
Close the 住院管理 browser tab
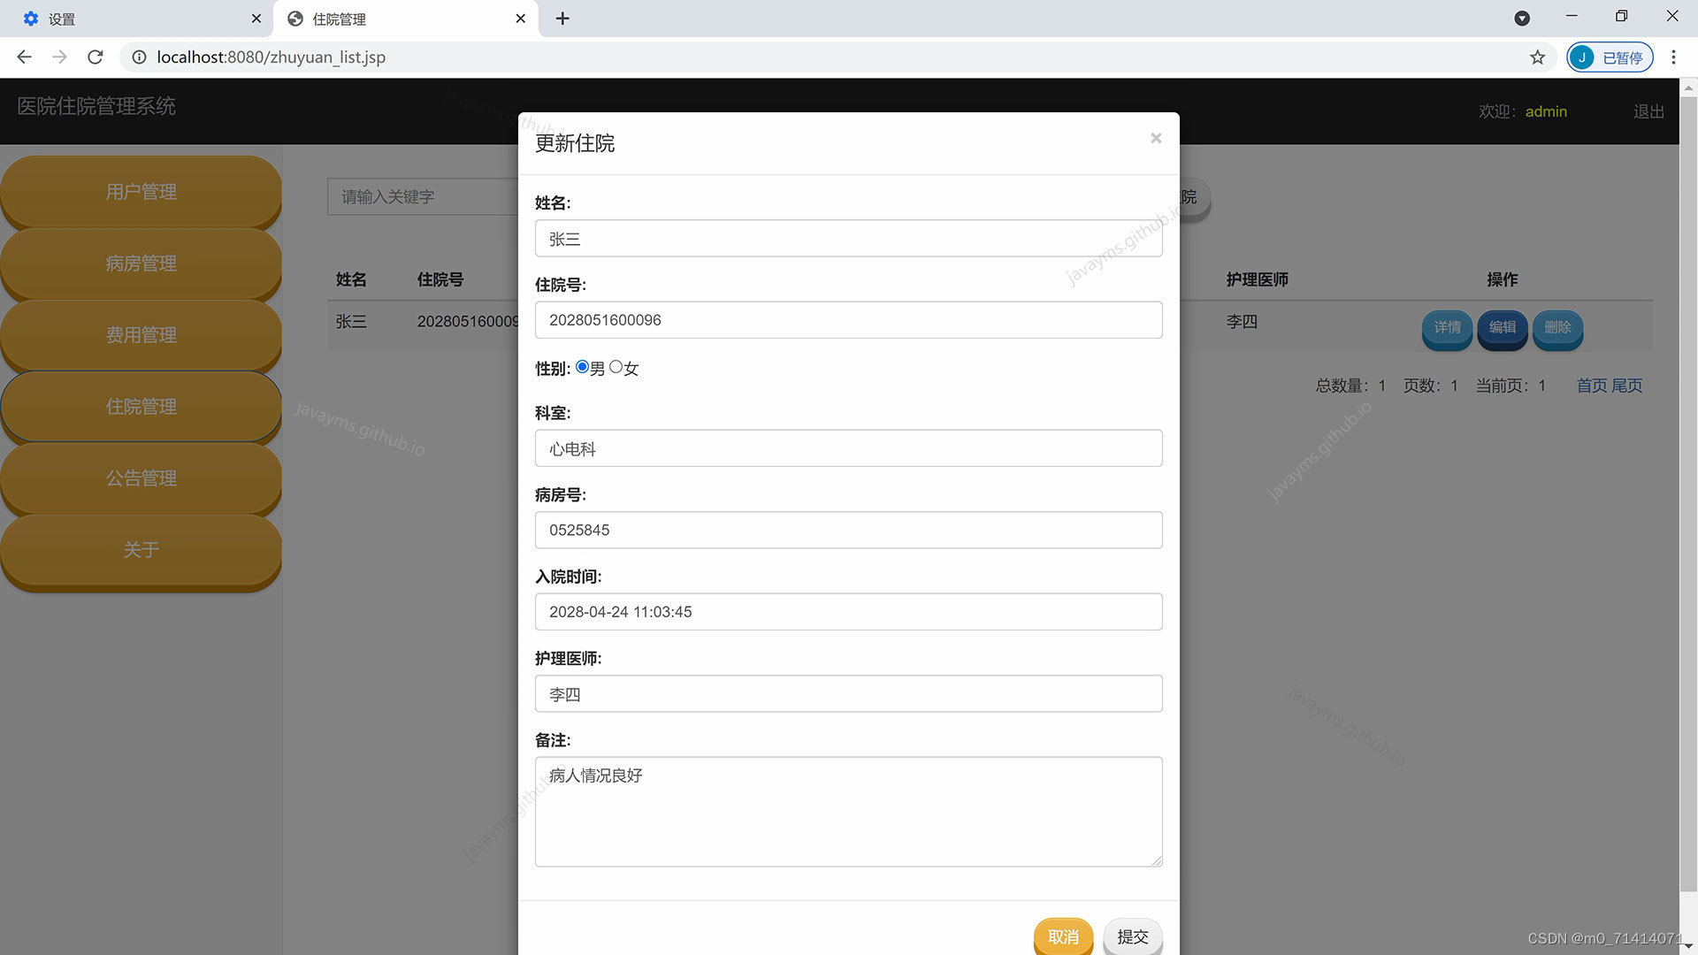tap(520, 19)
